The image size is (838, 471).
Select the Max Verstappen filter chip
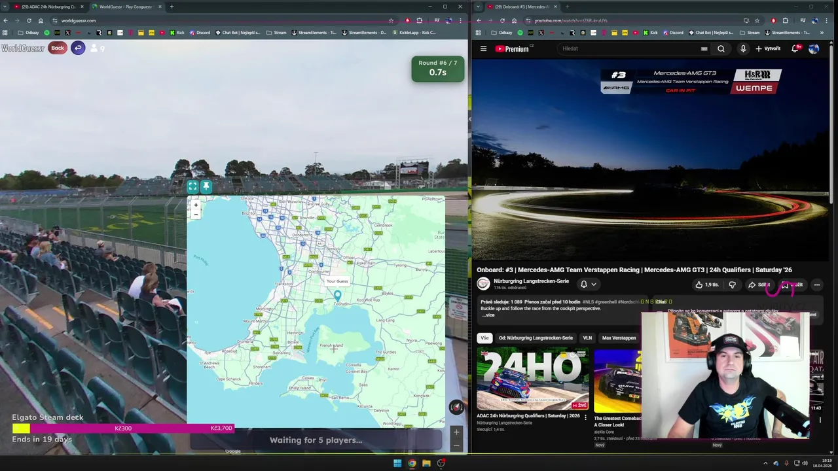coord(619,338)
